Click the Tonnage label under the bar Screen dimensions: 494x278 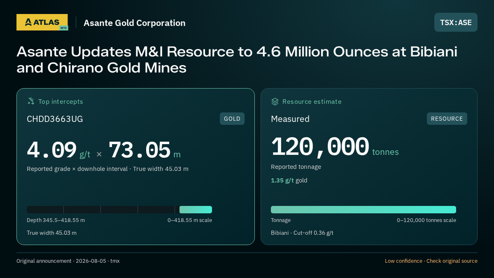click(x=281, y=220)
